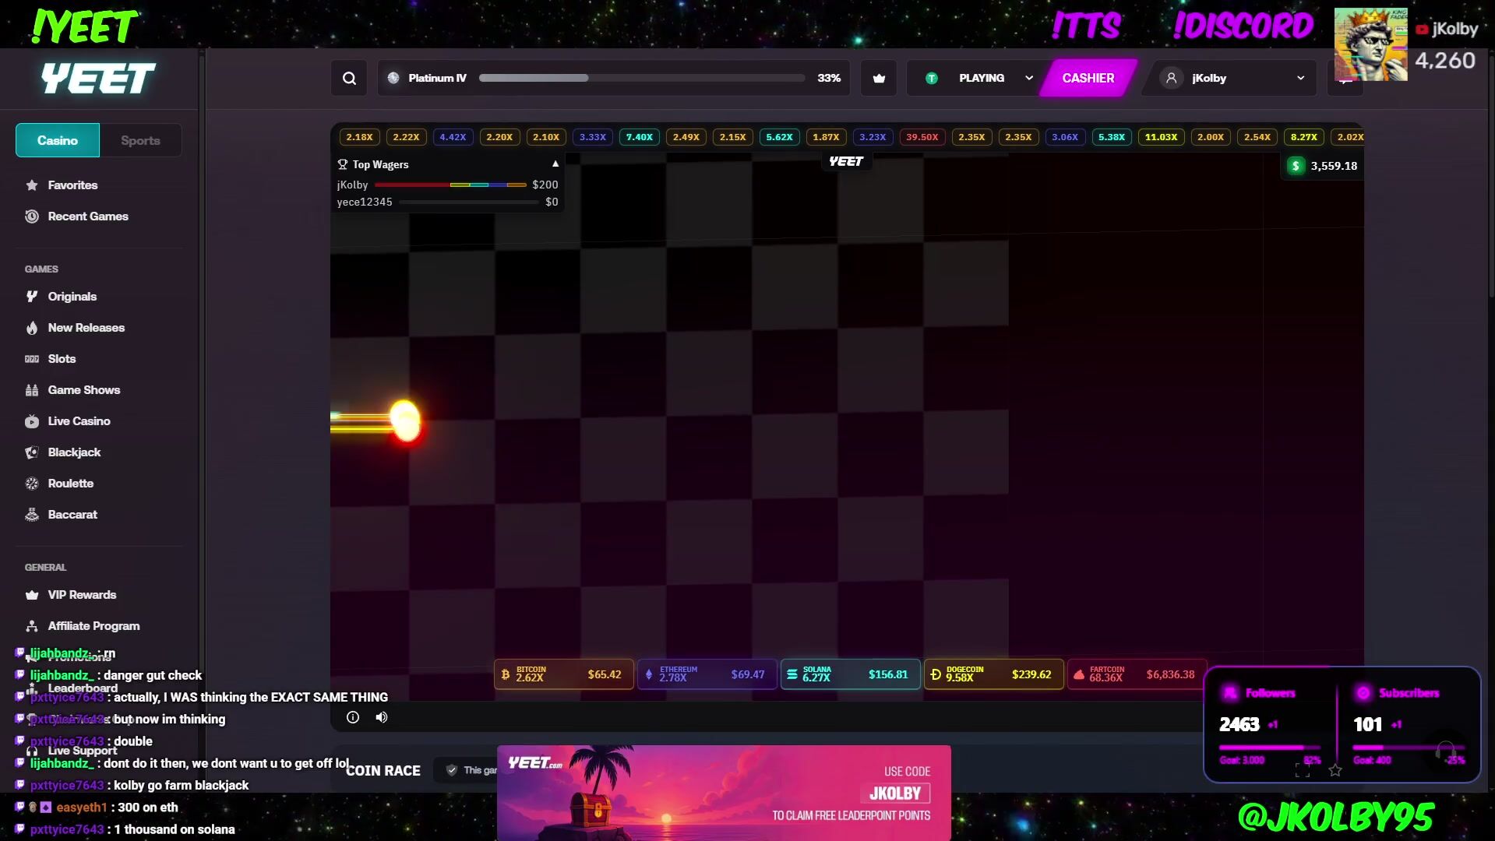1495x841 pixels.
Task: Open the CASHIER button
Action: (1088, 78)
